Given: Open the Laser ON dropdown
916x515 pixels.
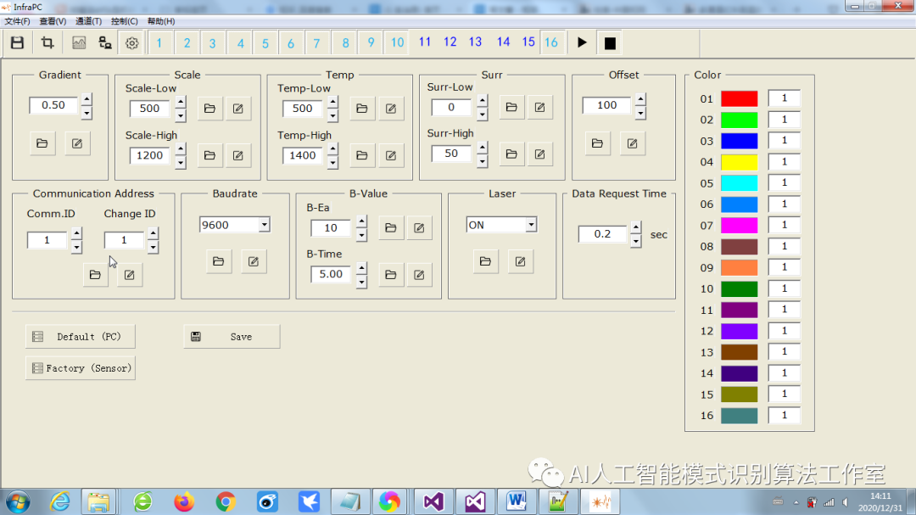Looking at the screenshot, I should coord(530,225).
